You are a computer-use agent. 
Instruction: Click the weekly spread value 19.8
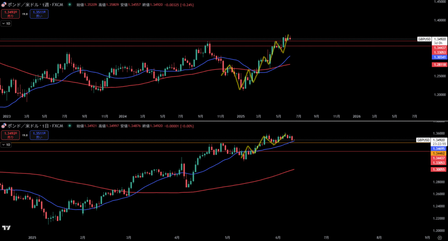click(x=25, y=14)
